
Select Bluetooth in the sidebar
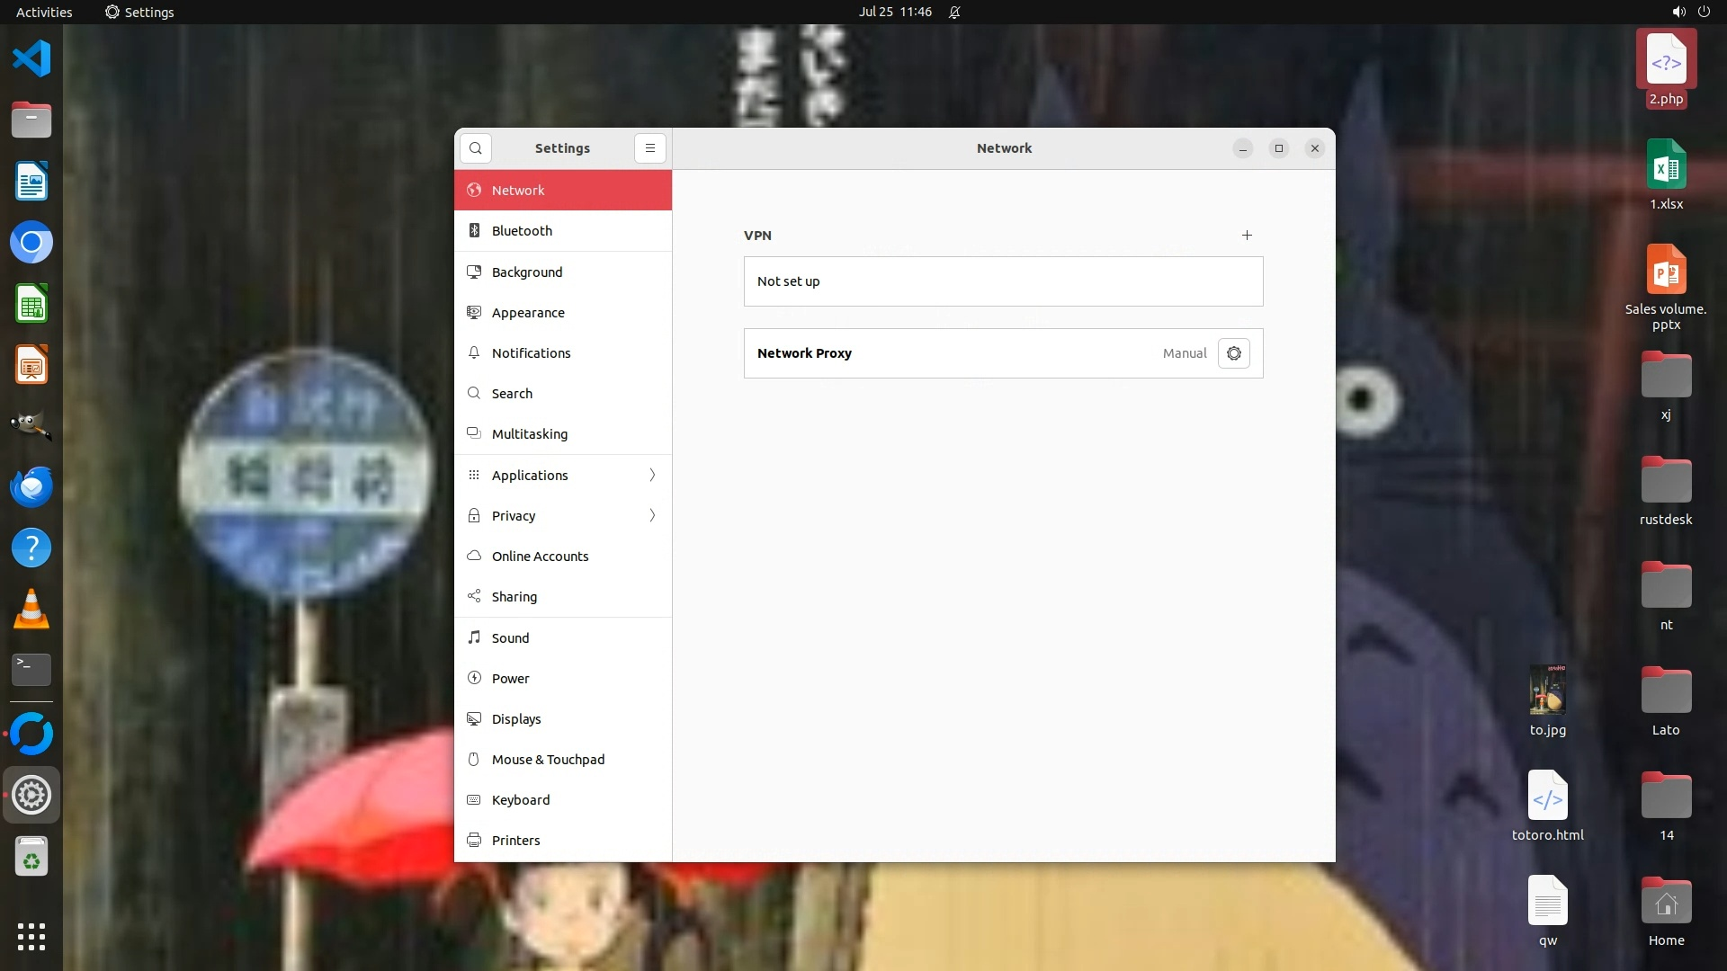[522, 231]
